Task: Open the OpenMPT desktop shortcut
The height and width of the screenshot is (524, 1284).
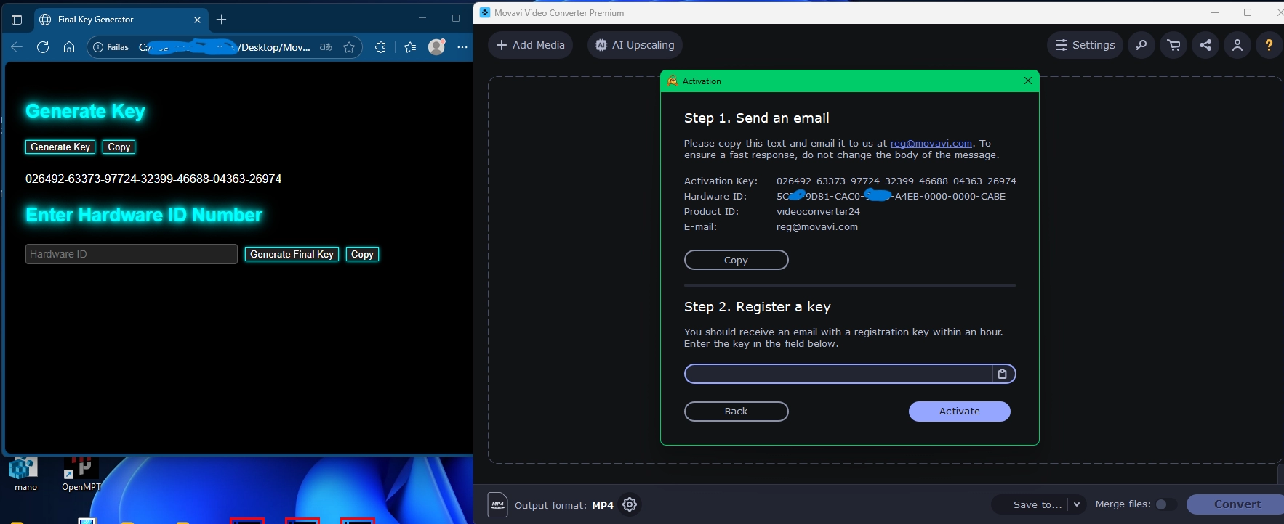Action: pyautogui.click(x=81, y=472)
